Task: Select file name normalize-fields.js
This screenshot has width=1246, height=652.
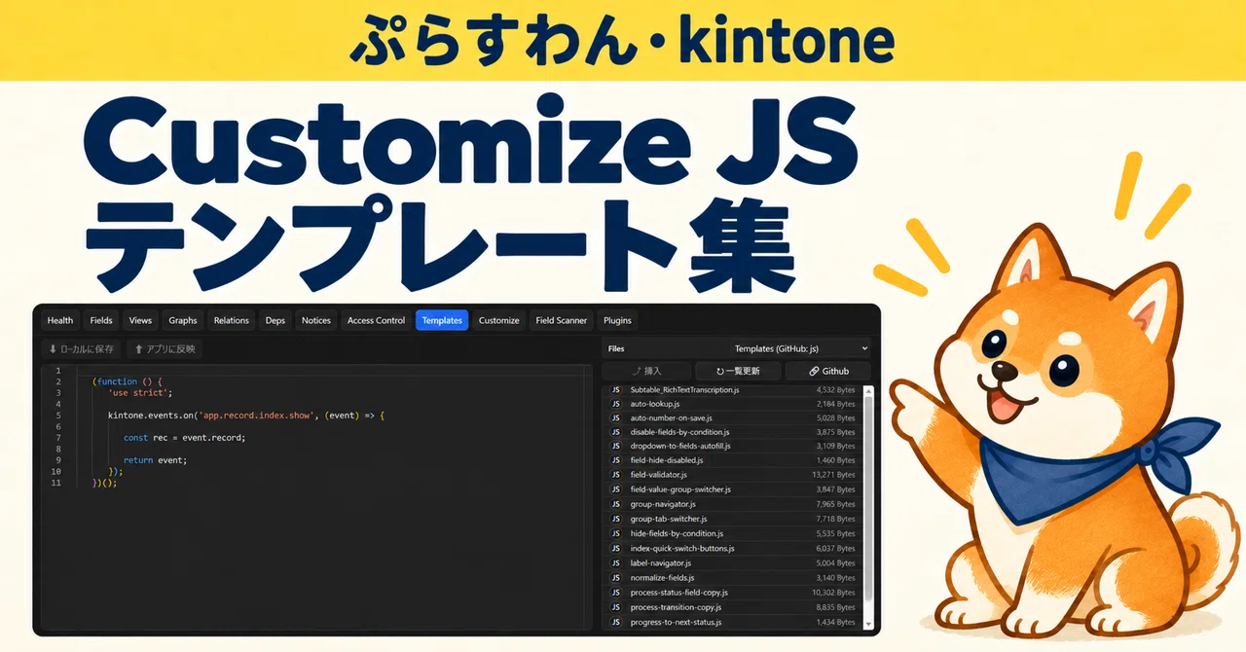Action: coord(662,578)
